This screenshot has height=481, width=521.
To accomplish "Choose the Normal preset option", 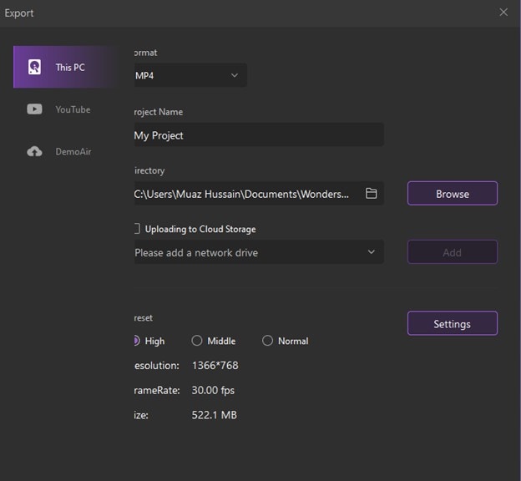I will 267,341.
